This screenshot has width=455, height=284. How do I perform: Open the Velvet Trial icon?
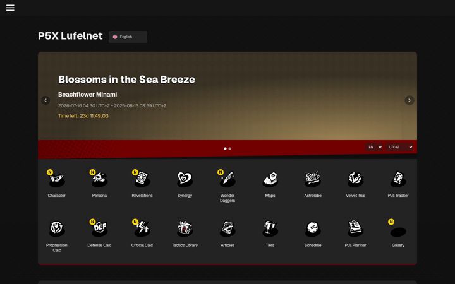(355, 179)
